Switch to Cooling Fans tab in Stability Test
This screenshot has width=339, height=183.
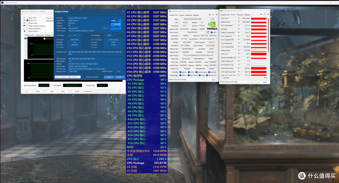[x=39, y=35]
